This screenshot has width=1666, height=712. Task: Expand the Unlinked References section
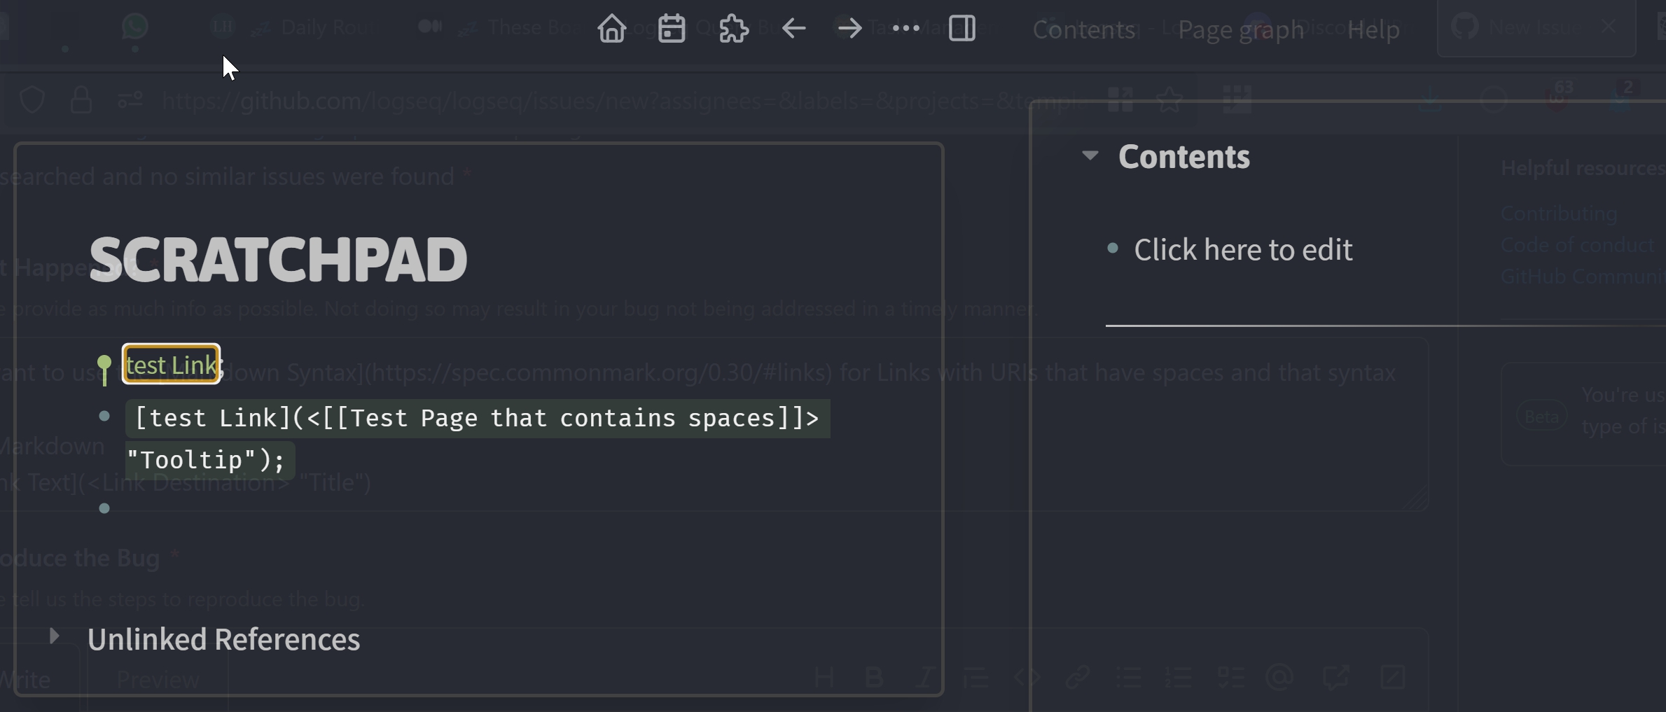[54, 636]
